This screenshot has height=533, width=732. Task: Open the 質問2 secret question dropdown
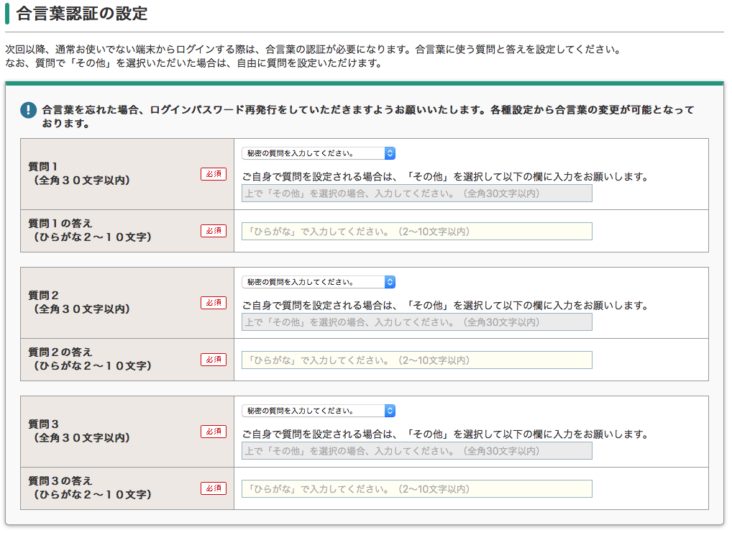[315, 281]
